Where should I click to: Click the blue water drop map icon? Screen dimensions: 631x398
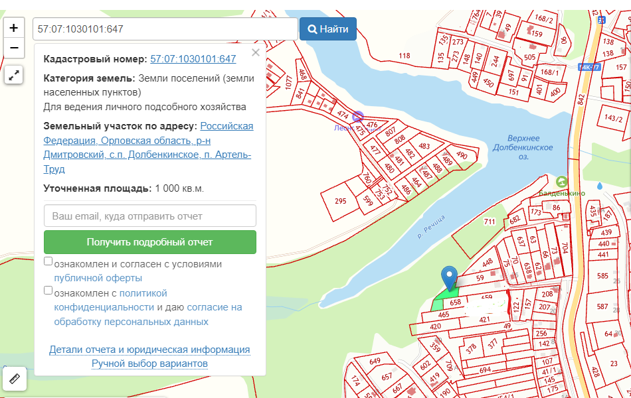(600, 186)
